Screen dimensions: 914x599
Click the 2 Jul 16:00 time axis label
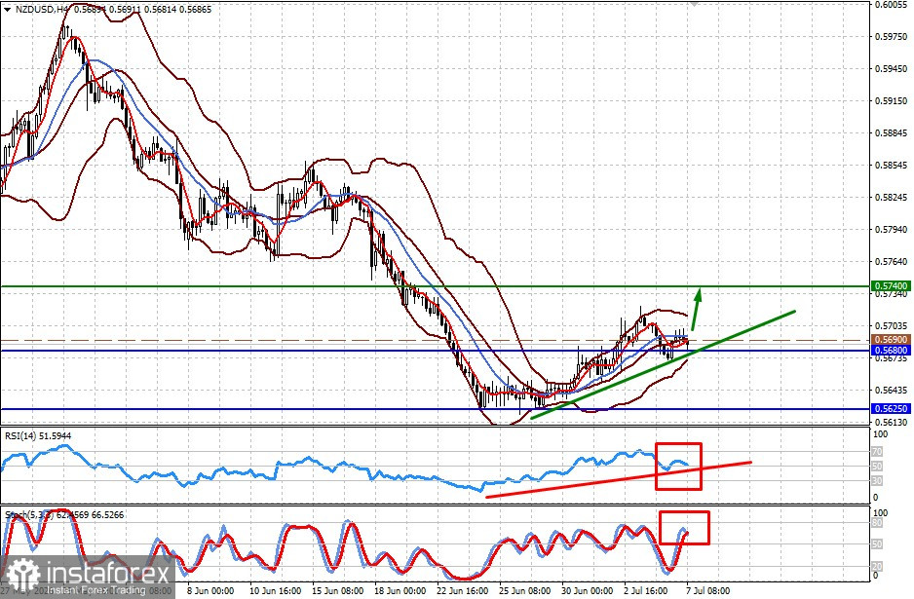click(646, 591)
